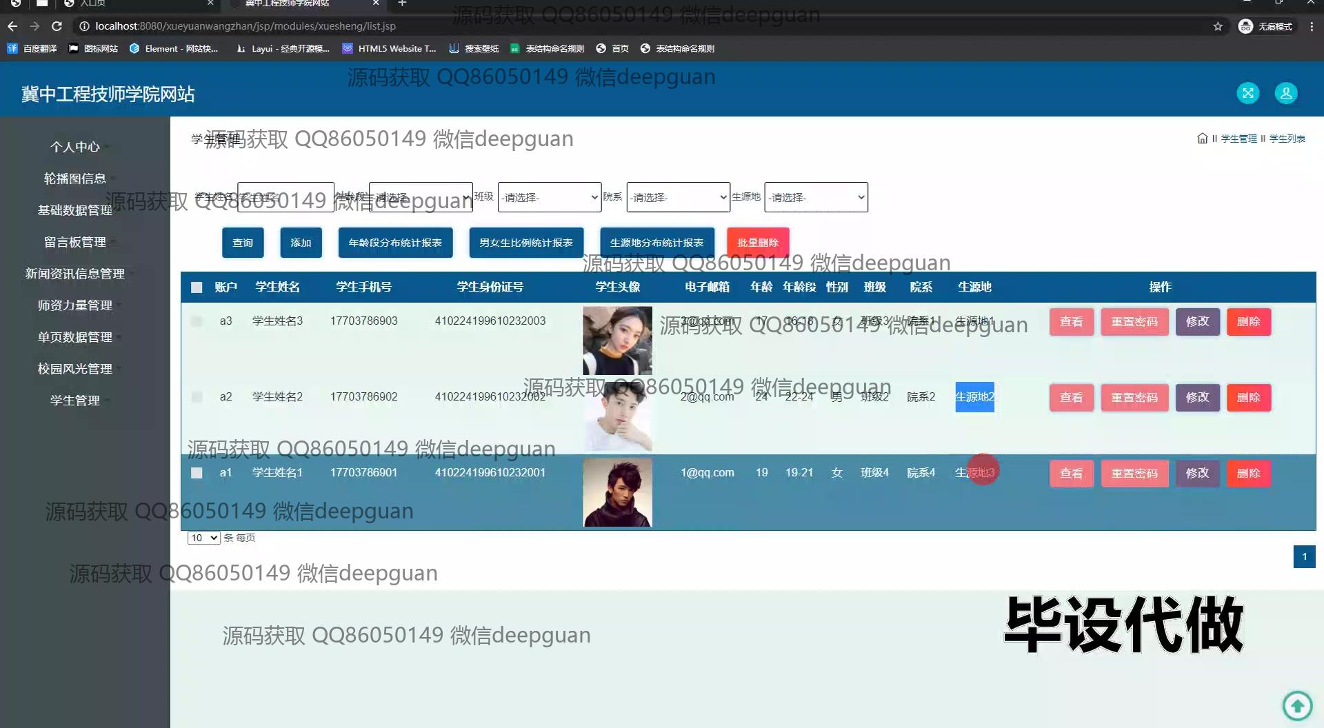The width and height of the screenshot is (1324, 728).
Task: Click the 年龄段分布统计报表 button
Action: 395,243
